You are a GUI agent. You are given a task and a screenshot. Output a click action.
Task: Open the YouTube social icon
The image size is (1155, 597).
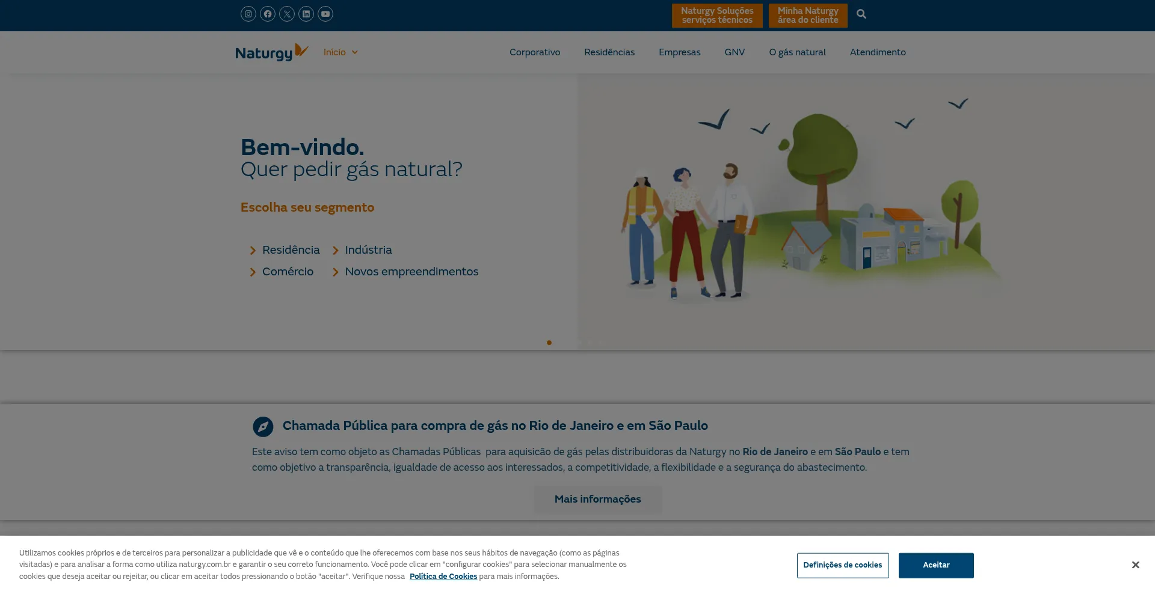[x=325, y=14]
